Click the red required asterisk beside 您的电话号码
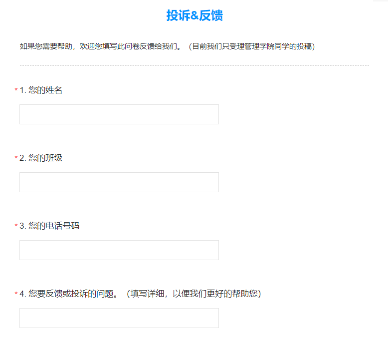388x350 pixels. [x=16, y=227]
